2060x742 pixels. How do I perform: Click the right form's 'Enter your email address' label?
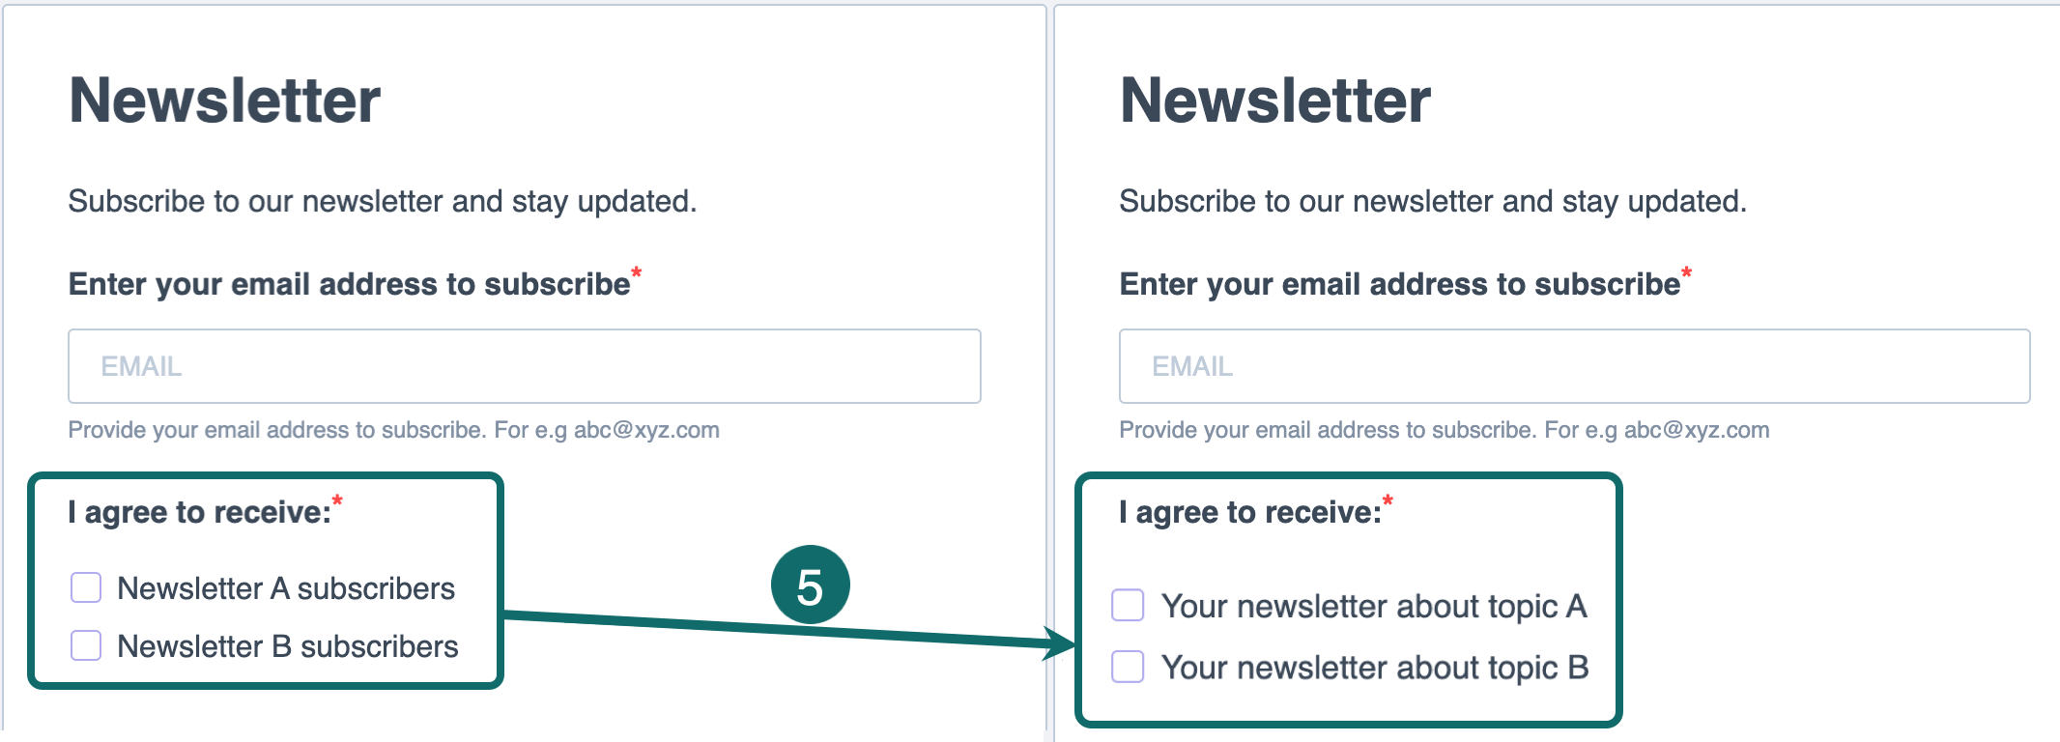(x=1399, y=284)
